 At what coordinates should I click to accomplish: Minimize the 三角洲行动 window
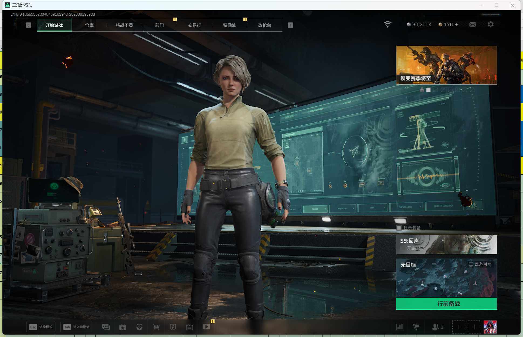pos(481,5)
